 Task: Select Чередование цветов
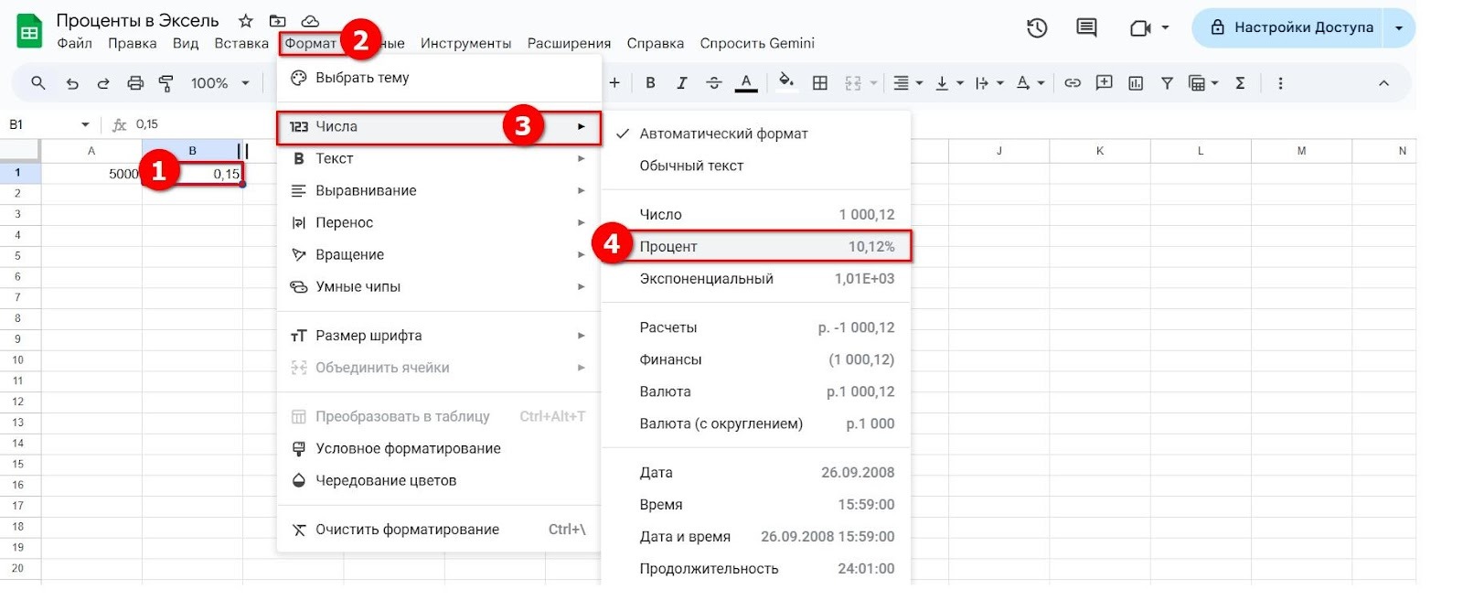point(439,480)
